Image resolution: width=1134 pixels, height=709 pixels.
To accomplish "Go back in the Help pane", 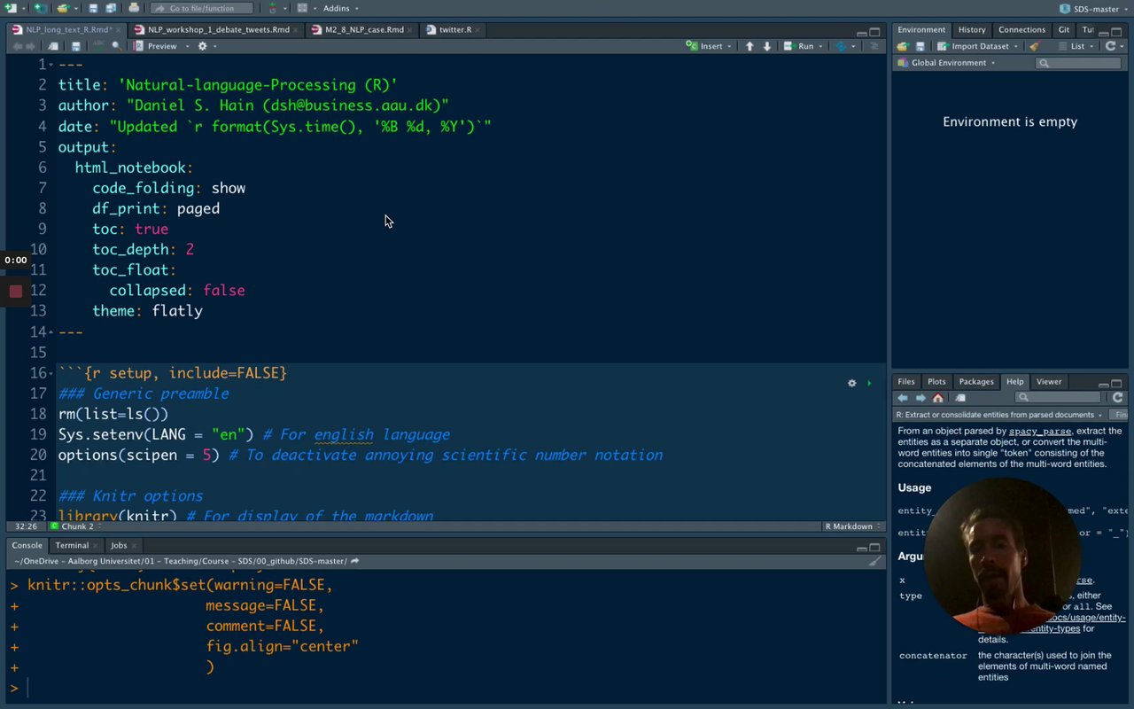I will pos(903,398).
